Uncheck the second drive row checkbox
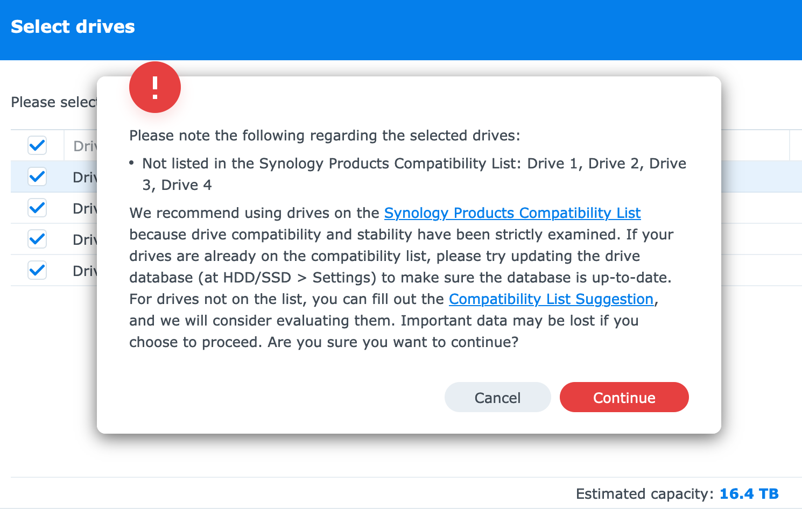 [37, 208]
